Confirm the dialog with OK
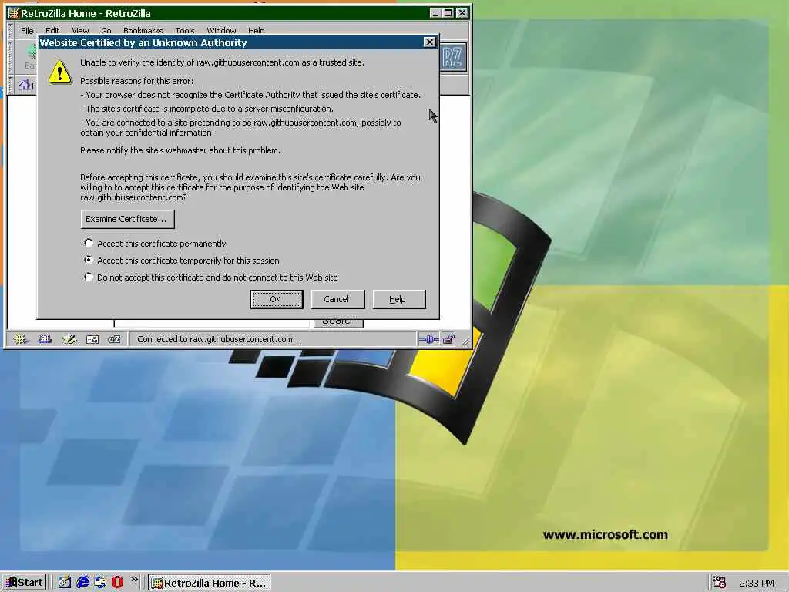Screen dimensions: 789x592 tap(277, 299)
